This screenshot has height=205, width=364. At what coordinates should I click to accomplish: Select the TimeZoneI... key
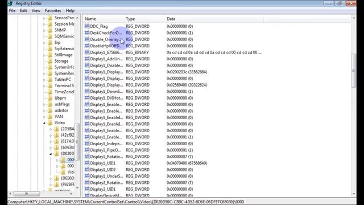click(x=64, y=92)
